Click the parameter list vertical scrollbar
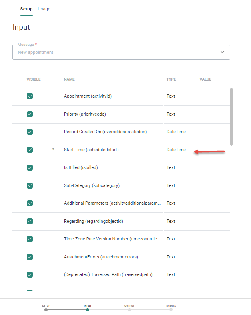The height and width of the screenshot is (315, 251). [x=231, y=116]
